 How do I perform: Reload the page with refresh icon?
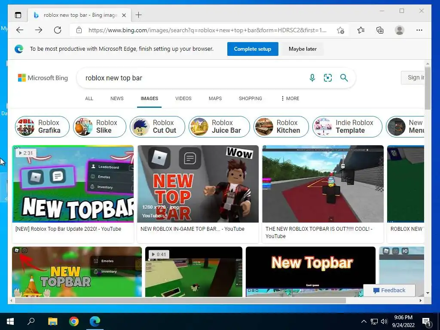pos(58,30)
